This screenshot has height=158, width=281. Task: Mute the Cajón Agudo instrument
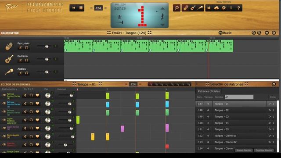click(x=25, y=136)
